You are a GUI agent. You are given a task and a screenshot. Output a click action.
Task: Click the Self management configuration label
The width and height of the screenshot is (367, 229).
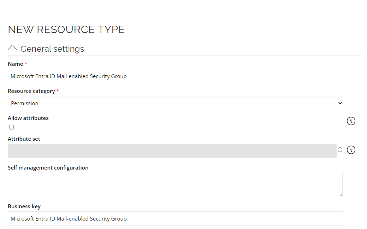[48, 168]
